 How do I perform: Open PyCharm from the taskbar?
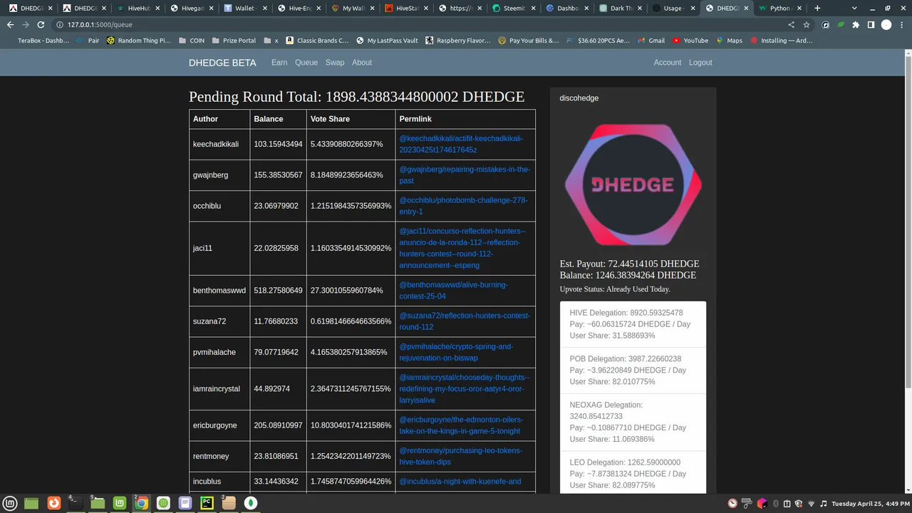coord(207,503)
